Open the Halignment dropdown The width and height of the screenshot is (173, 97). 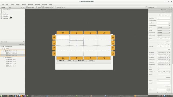coord(164,35)
